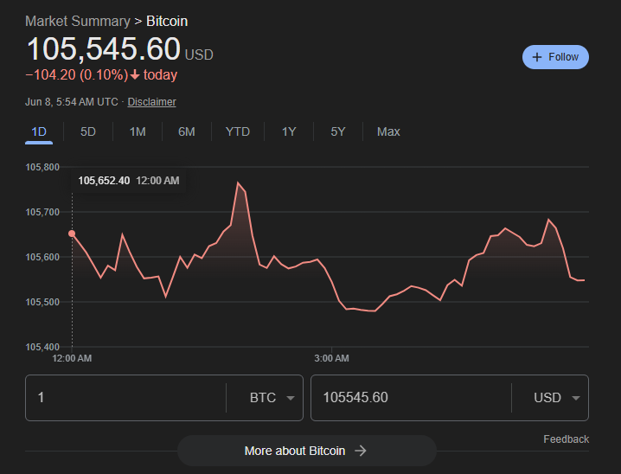Click the price heading 105,545.60
Viewport: 621px width, 474px height.
tap(104, 49)
